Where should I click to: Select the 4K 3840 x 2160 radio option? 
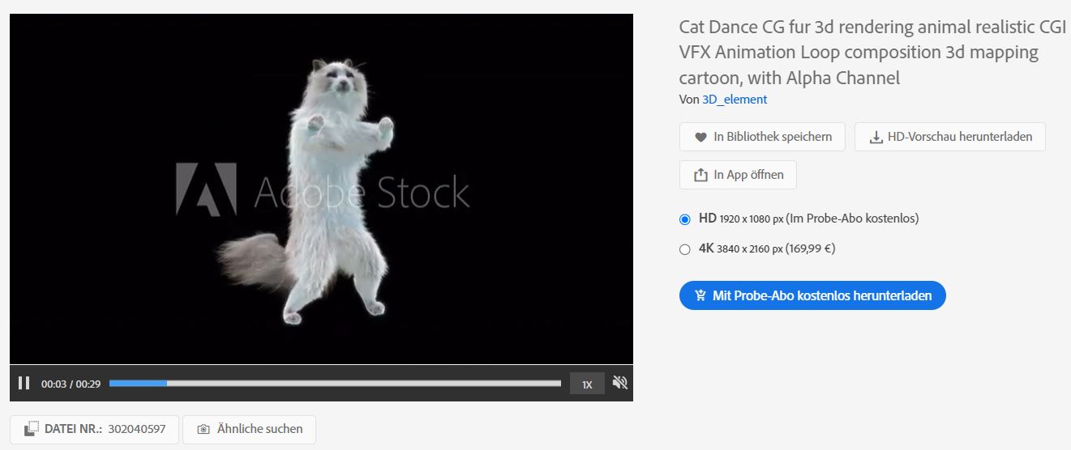685,249
